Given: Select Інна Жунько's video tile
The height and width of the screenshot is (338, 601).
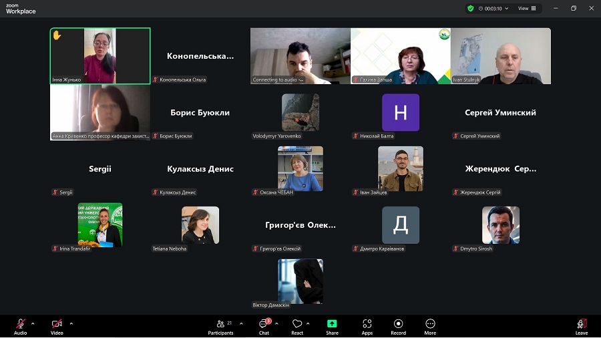Looking at the screenshot, I should coord(100,56).
